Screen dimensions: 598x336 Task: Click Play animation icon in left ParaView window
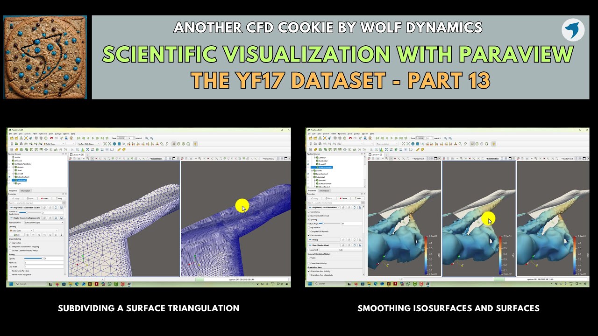point(93,138)
